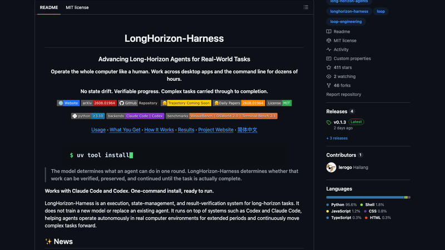Jump to the What You Get link
Viewport: 445px width, 250px height.
(125, 130)
